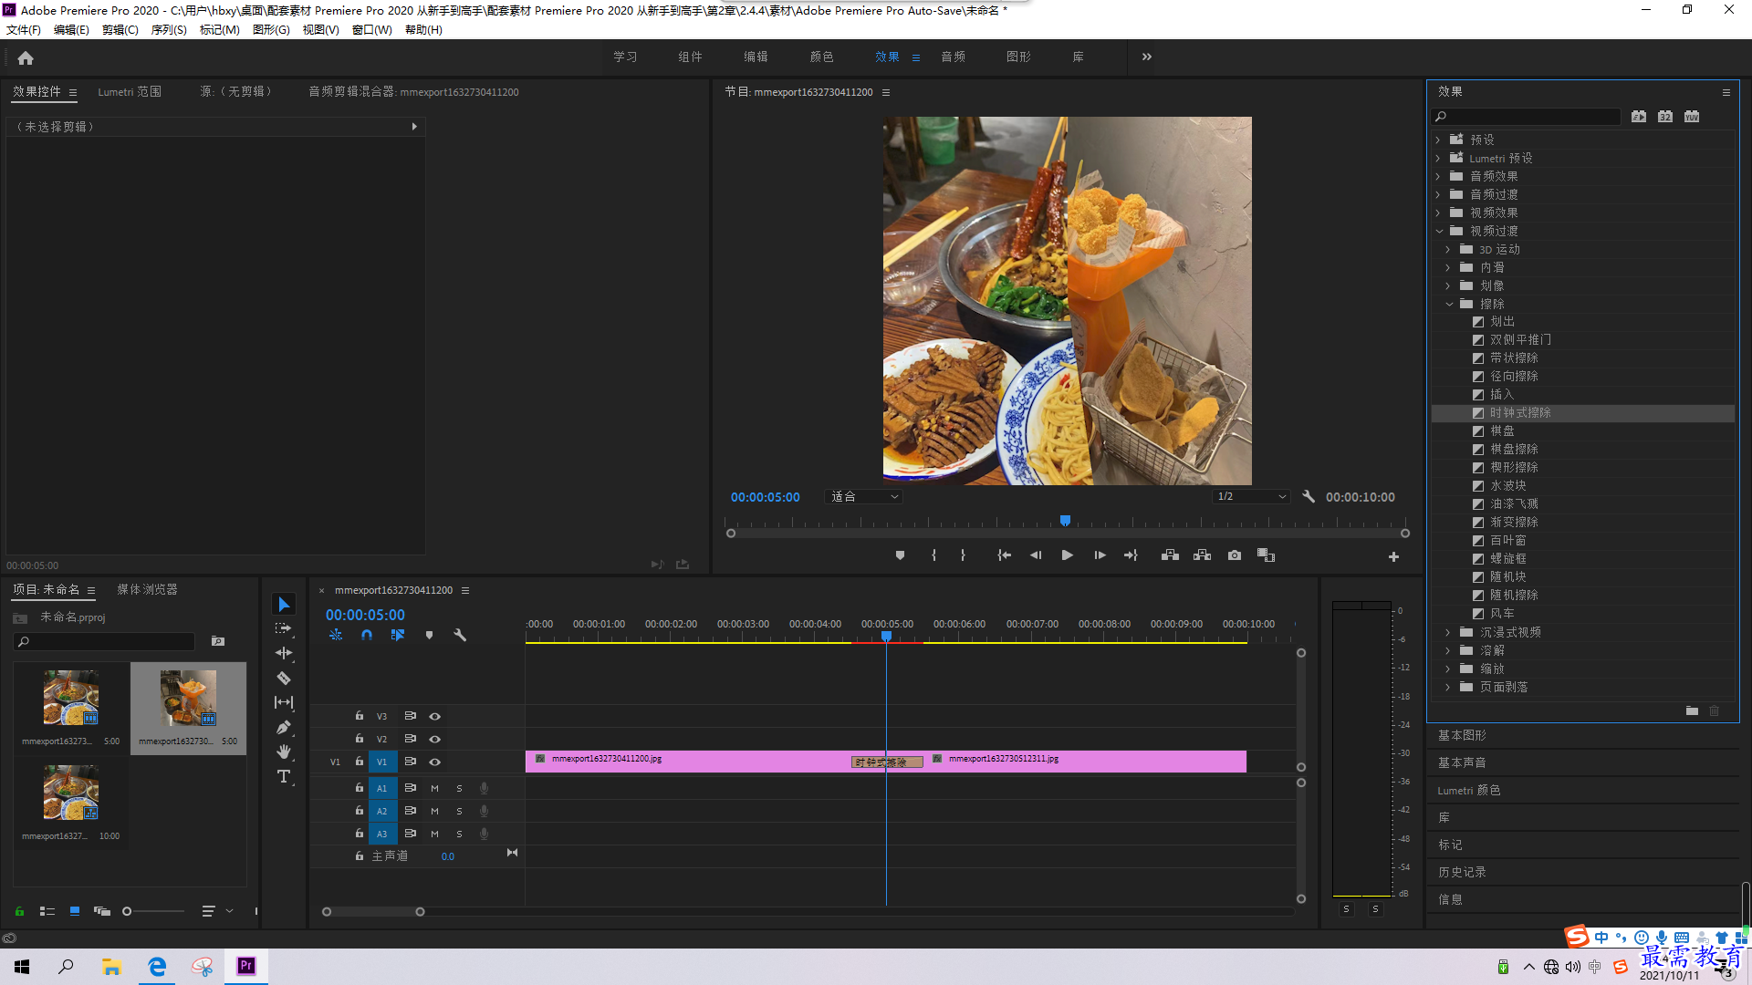
Task: Toggle V2 track output eye
Action: (435, 739)
